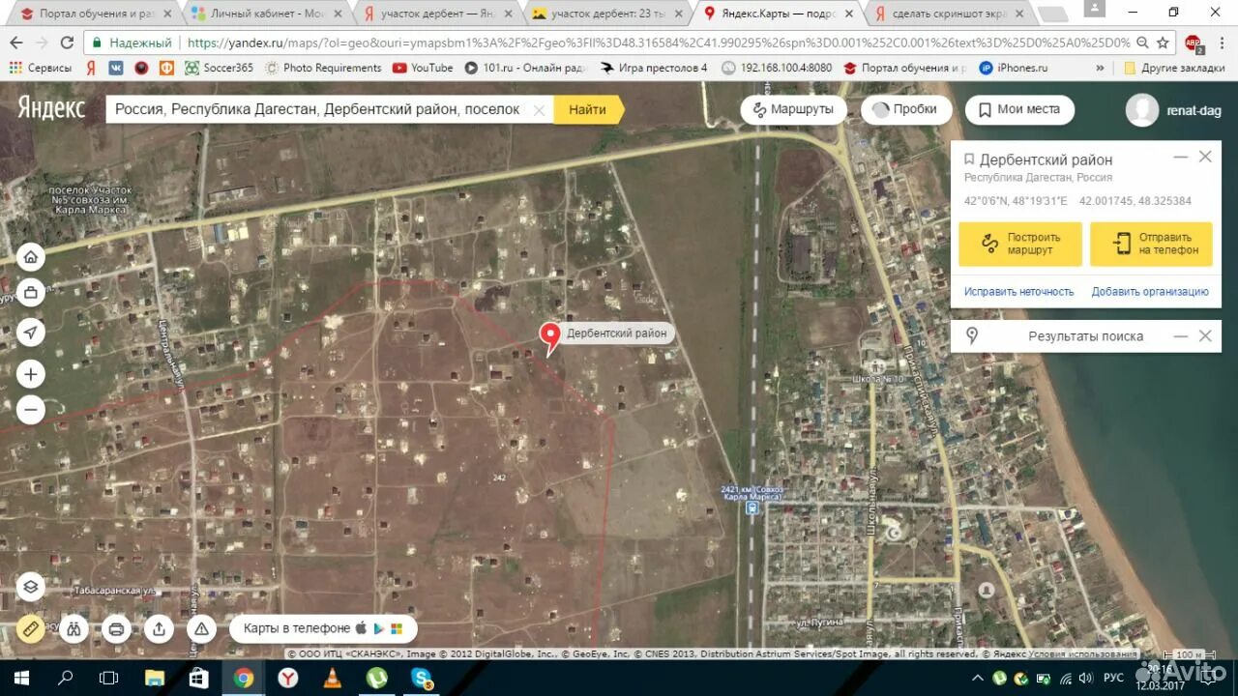Click the Исправить неточность link

[x=1018, y=291]
